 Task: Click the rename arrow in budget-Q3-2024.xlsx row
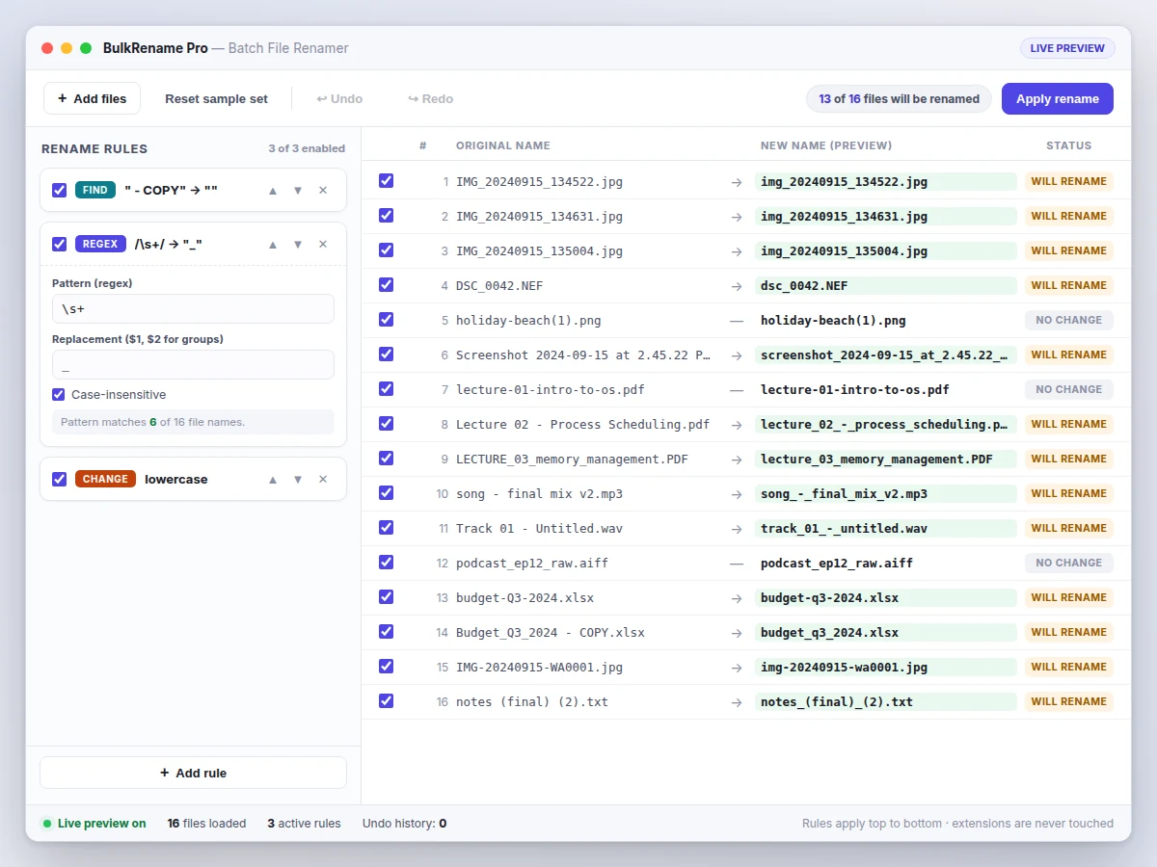coord(737,597)
